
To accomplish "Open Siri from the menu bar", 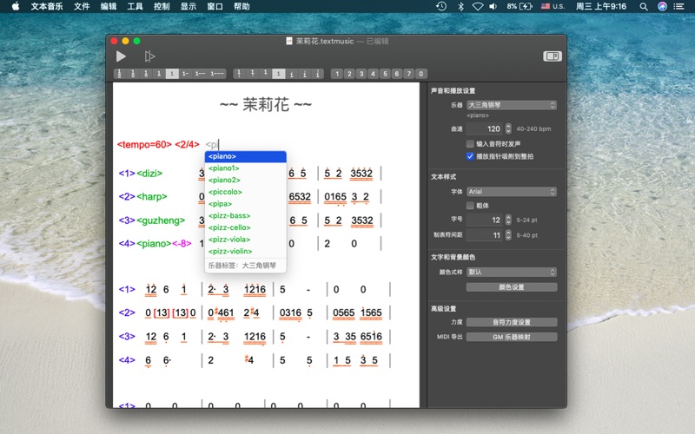I will click(663, 6).
